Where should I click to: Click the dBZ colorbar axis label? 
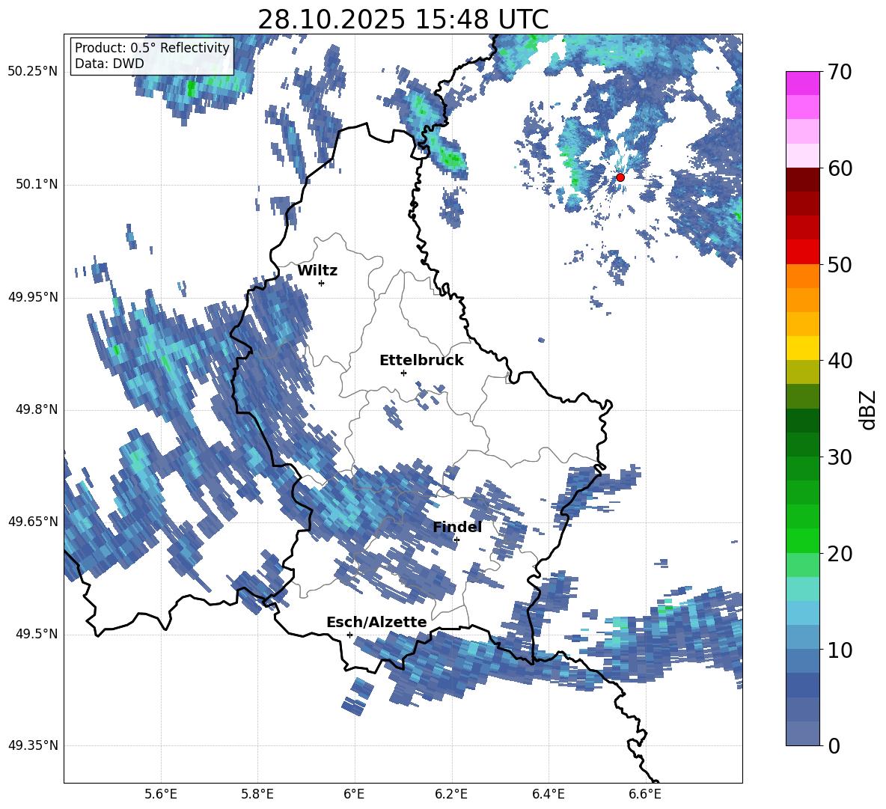[x=868, y=409]
